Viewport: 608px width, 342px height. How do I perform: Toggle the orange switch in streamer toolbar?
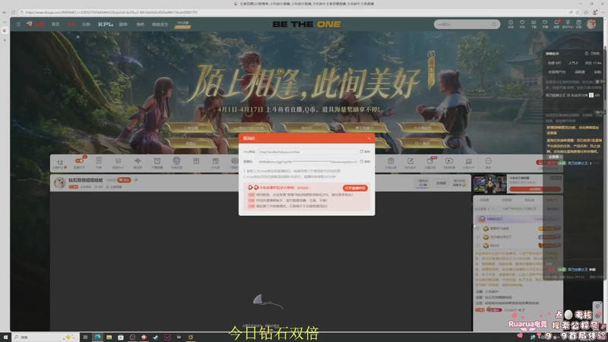(x=79, y=160)
